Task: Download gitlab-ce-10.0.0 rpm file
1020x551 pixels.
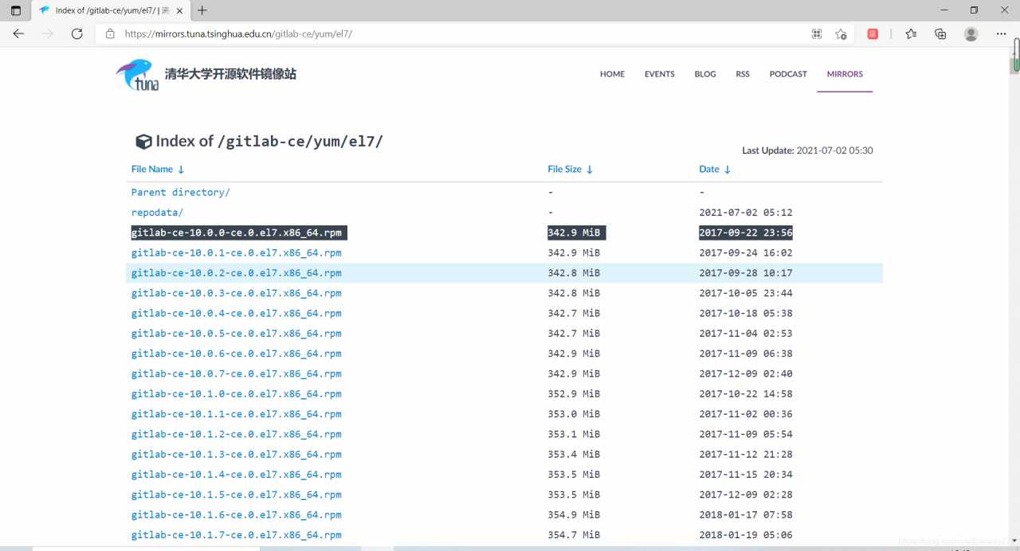Action: (x=237, y=233)
